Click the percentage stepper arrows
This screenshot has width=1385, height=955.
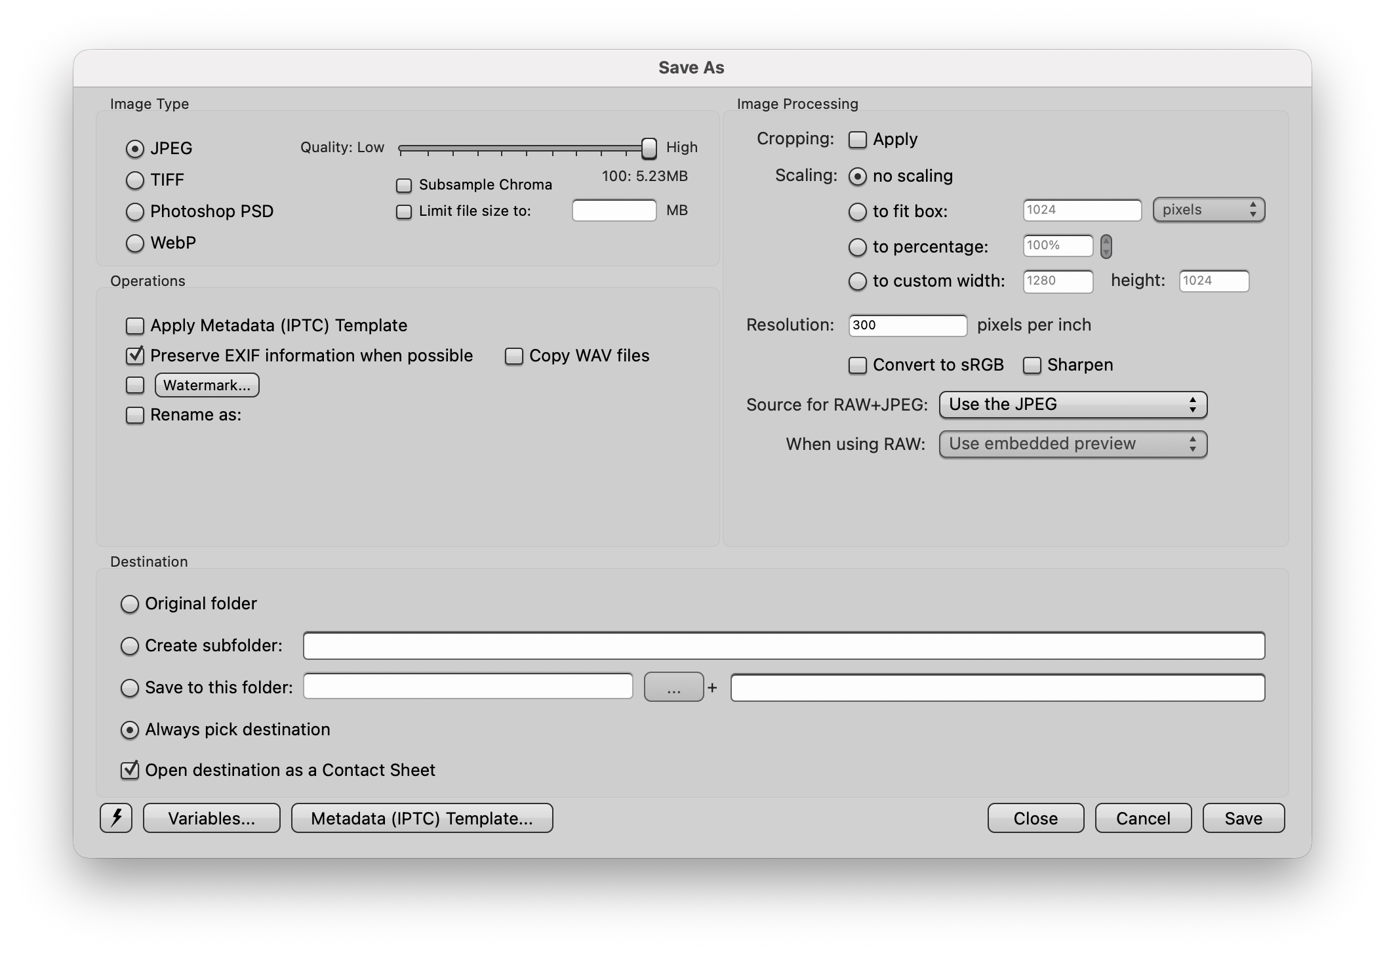click(x=1106, y=246)
